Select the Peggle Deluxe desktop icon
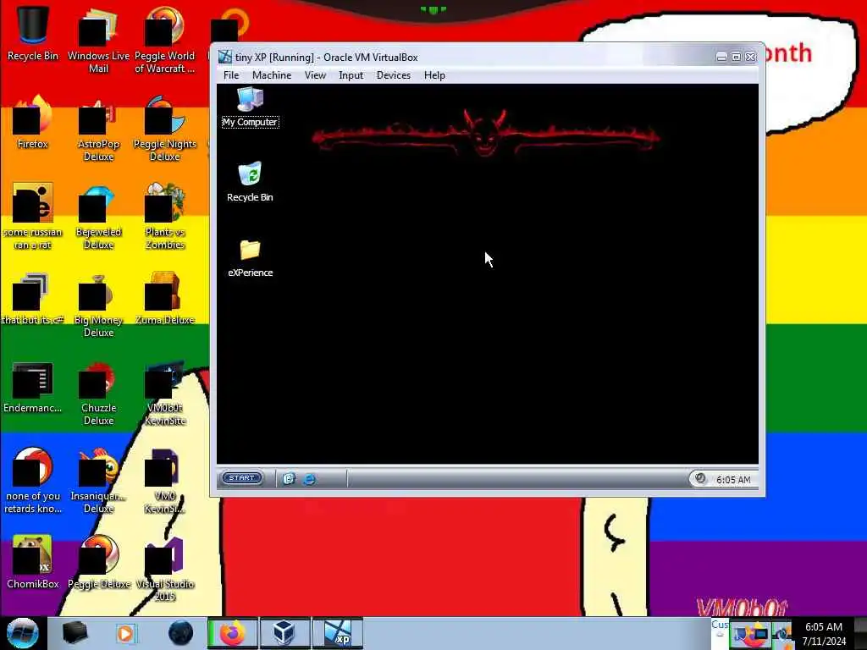The height and width of the screenshot is (650, 867). [98, 562]
